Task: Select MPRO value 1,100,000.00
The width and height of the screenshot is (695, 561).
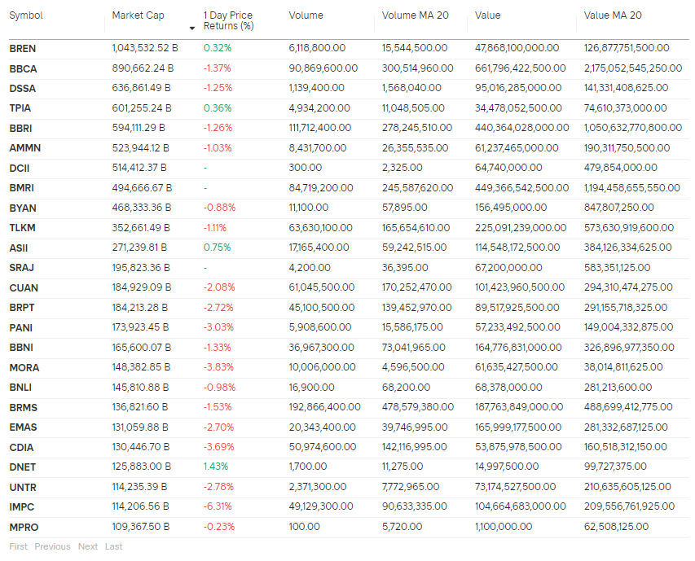Action: 504,527
